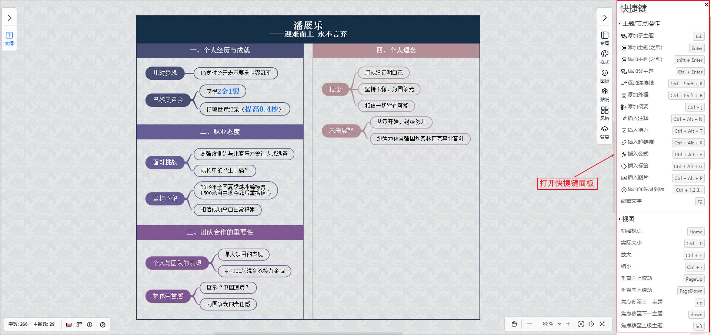
Task: Open the 样式 style palette panel
Action: (x=604, y=57)
